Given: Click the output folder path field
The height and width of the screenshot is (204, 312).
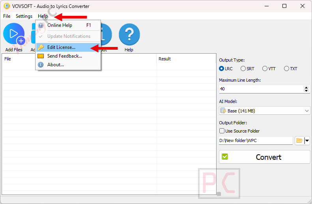Looking at the screenshot, I should [x=256, y=140].
